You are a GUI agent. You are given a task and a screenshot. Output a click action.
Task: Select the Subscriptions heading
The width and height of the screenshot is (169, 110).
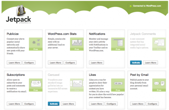tap(16, 75)
